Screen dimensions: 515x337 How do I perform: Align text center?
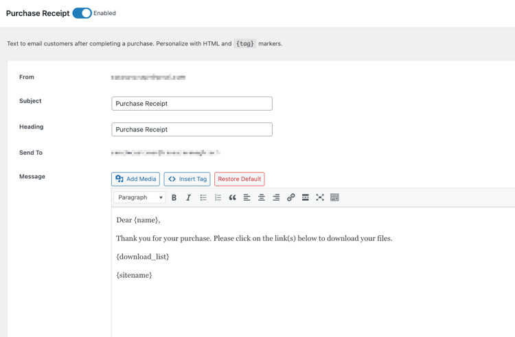tap(262, 197)
